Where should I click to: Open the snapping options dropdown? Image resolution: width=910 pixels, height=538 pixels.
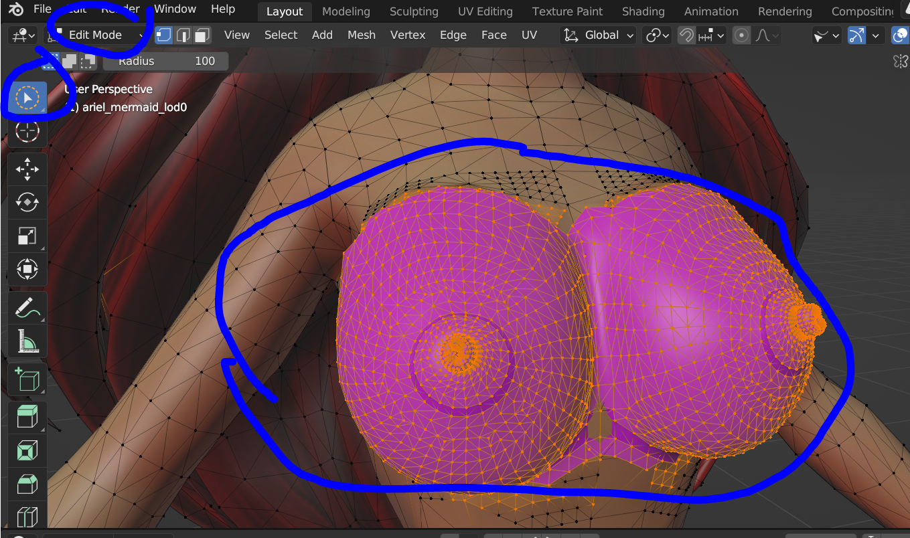pyautogui.click(x=710, y=35)
